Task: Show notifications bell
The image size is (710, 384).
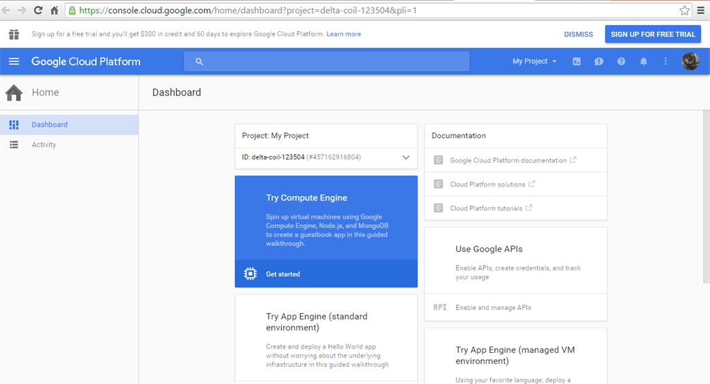Action: 643,62
